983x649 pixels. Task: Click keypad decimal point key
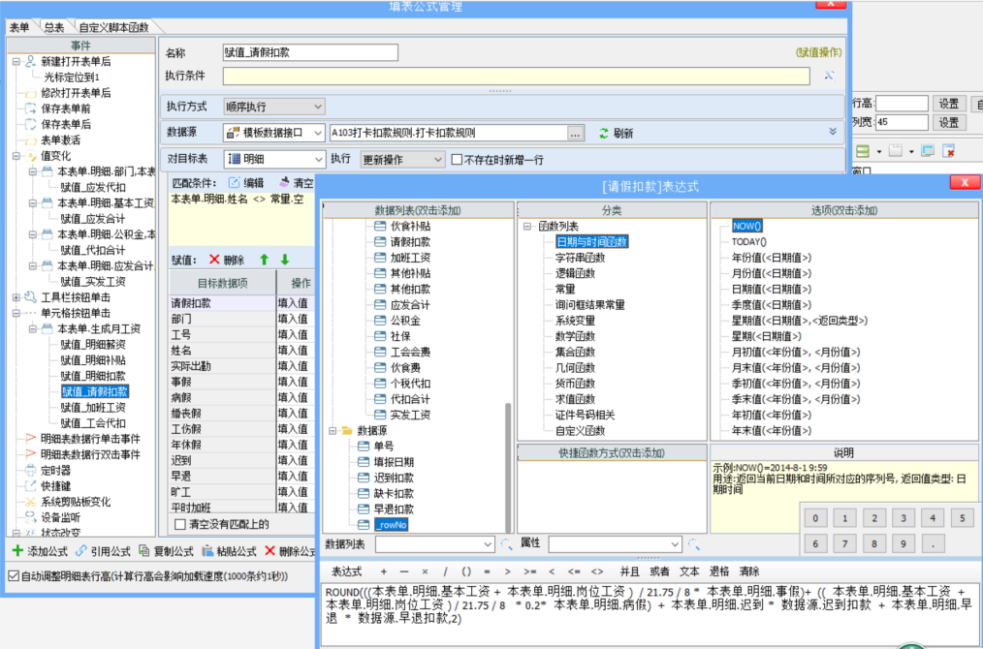(x=933, y=543)
